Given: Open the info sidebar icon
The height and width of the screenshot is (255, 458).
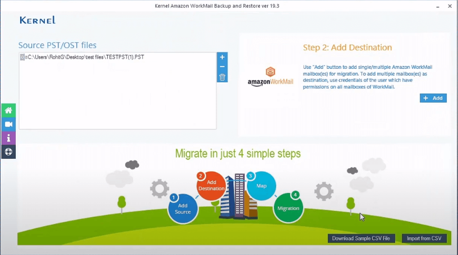Looking at the screenshot, I should pos(9,138).
